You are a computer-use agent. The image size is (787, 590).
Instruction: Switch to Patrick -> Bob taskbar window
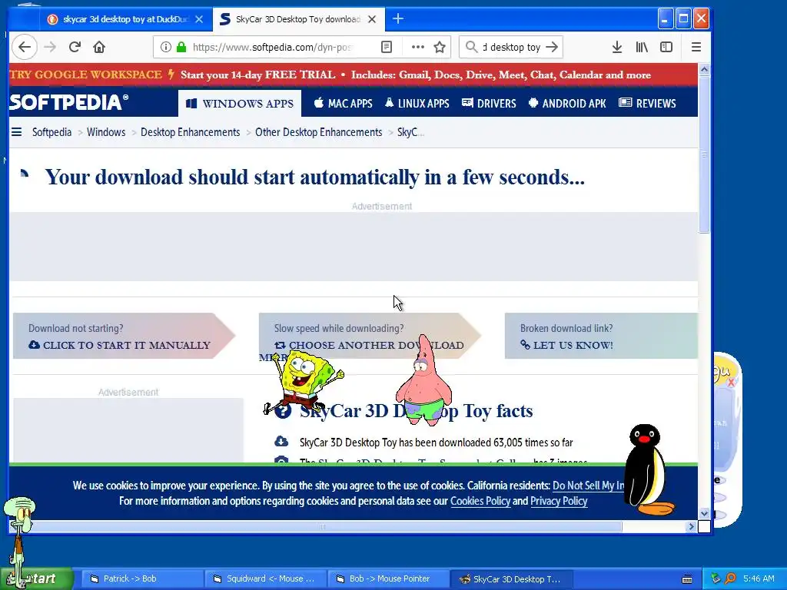[x=141, y=578]
